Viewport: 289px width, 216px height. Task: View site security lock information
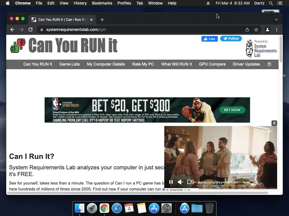[x=42, y=30]
